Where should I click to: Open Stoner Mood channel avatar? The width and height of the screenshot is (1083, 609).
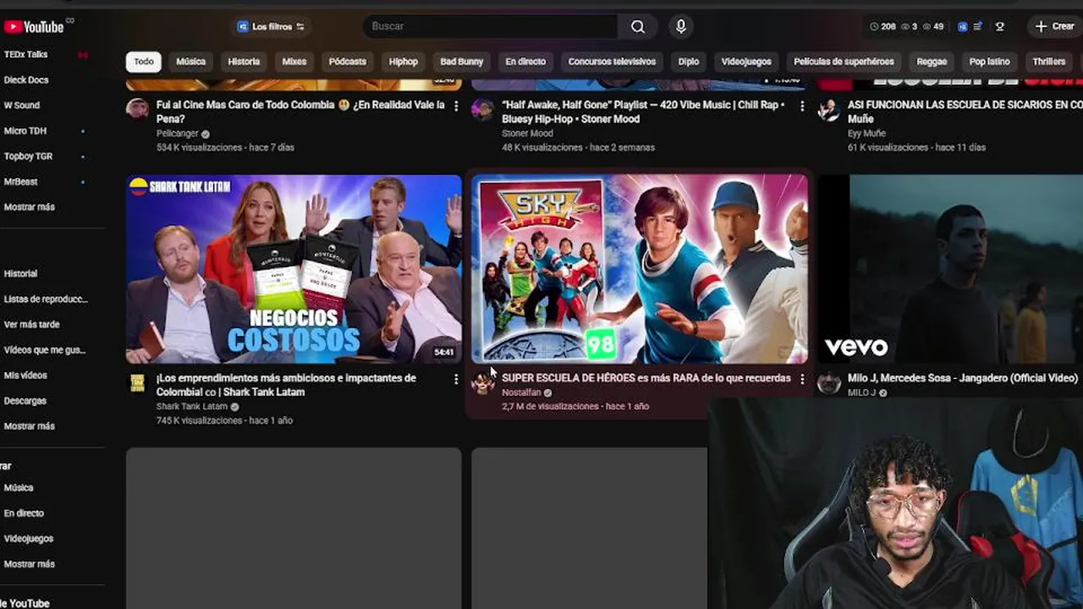click(x=482, y=109)
